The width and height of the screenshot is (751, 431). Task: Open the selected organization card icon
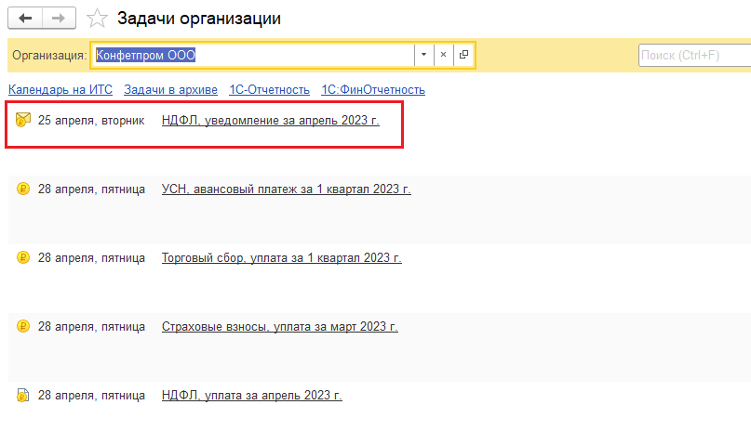pyautogui.click(x=463, y=55)
